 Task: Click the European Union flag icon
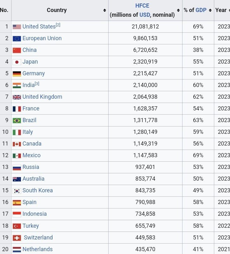17,39
